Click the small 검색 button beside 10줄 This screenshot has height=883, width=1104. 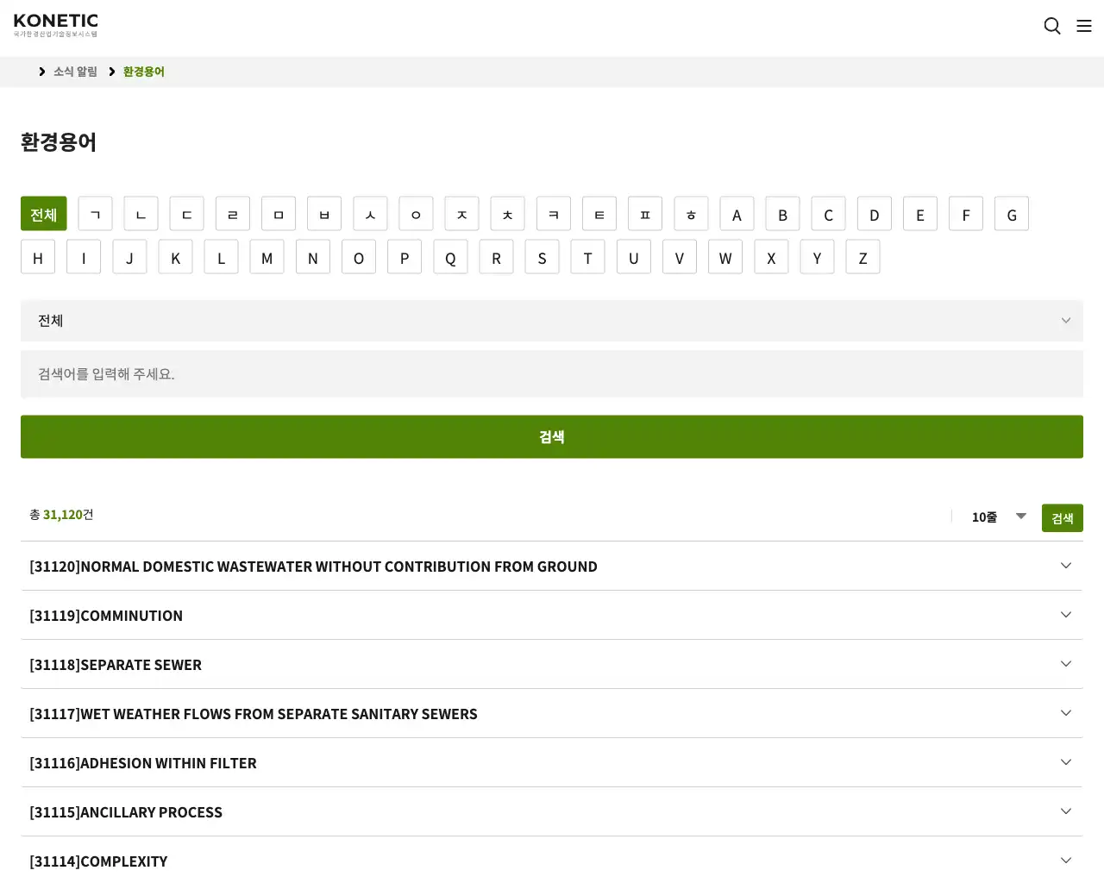point(1063,517)
